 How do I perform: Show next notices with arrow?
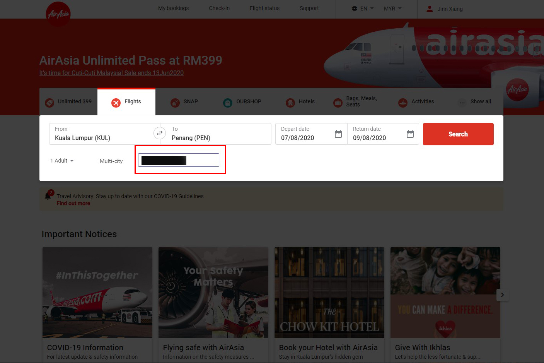pyautogui.click(x=502, y=295)
